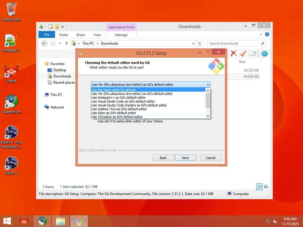303x227 pixels.
Task: Switch to the Large icons view layout icon
Action: [266, 187]
